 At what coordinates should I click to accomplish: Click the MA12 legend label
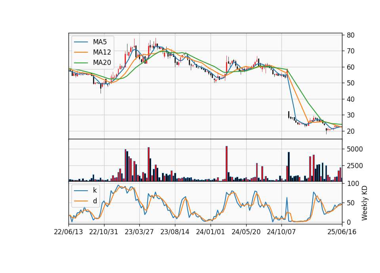(x=102, y=52)
